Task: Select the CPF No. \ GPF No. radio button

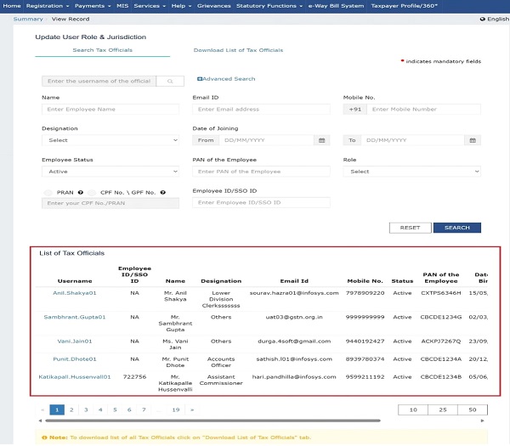Action: (92, 193)
